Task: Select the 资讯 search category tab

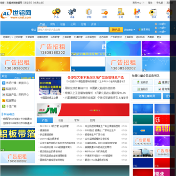Action: (93, 24)
